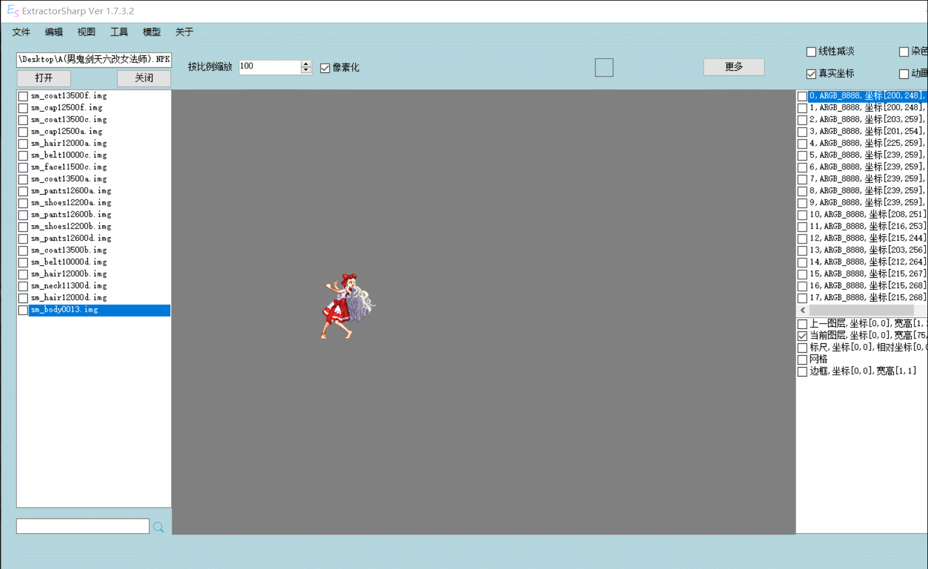Viewport: 928px width, 569px height.
Task: Select sm_belt10000c.img in file list
Action: pos(69,155)
